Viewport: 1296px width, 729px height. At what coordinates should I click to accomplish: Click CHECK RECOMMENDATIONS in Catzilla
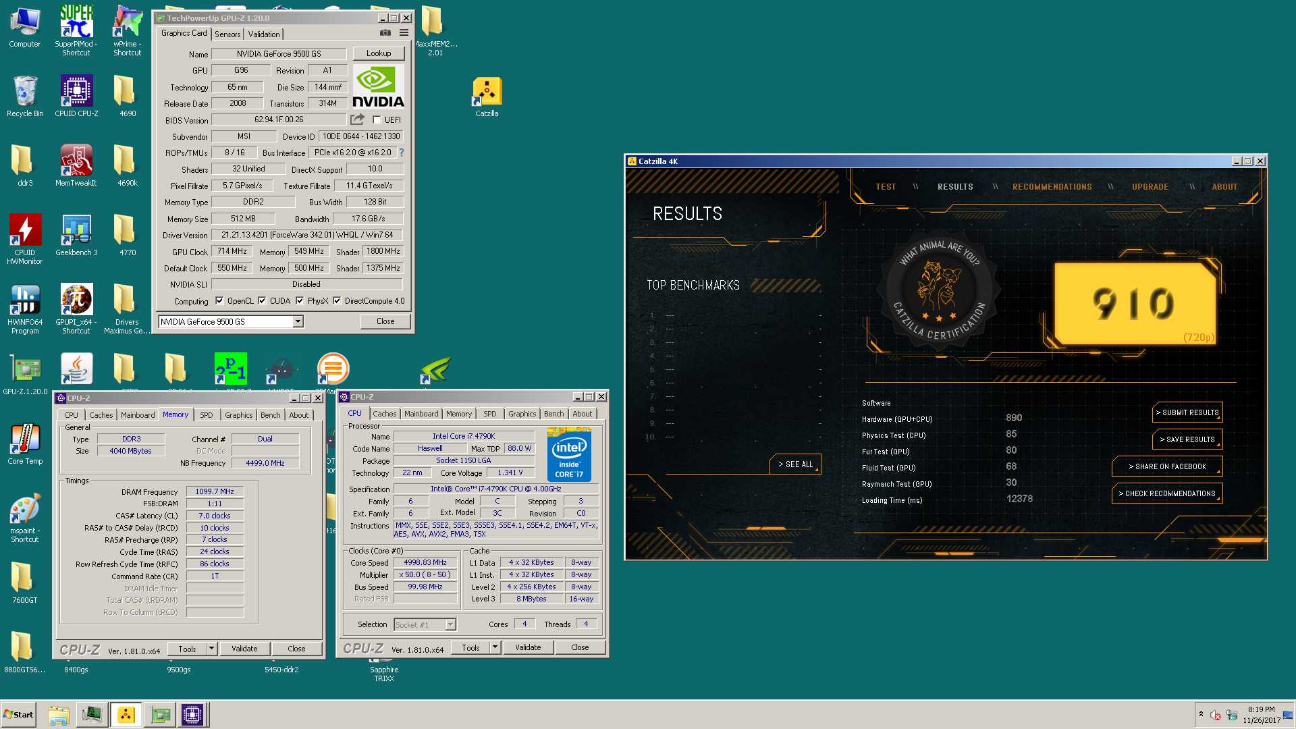(x=1167, y=493)
